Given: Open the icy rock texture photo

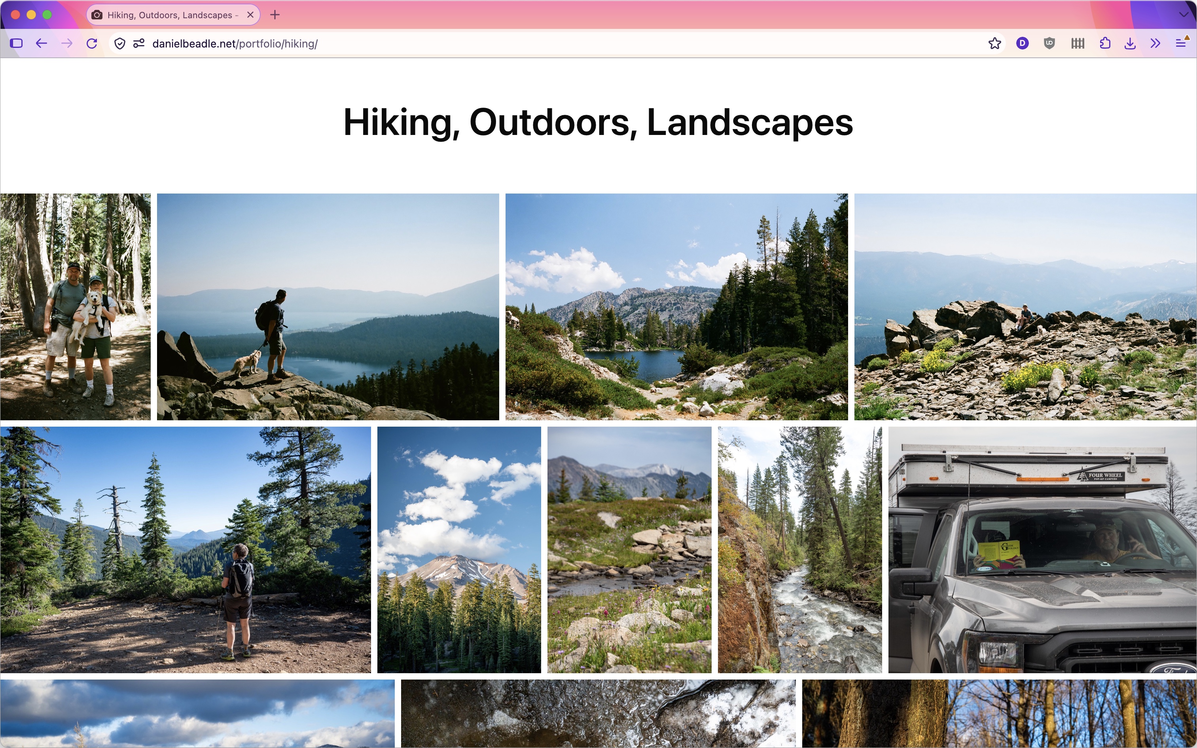Looking at the screenshot, I should click(598, 713).
